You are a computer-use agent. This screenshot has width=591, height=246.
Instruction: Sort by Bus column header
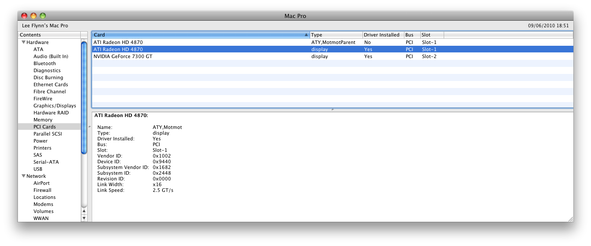[x=412, y=35]
